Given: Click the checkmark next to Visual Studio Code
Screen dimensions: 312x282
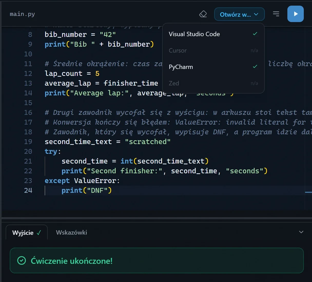Looking at the screenshot, I should tap(255, 34).
